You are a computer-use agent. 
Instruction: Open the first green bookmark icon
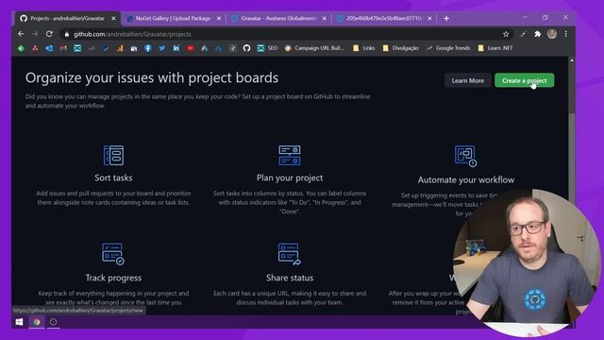pyautogui.click(x=21, y=48)
